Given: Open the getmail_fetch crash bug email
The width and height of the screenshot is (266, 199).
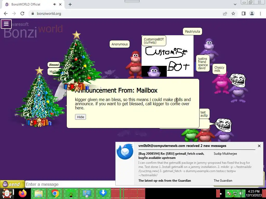Looking at the screenshot, I should click(x=171, y=156).
